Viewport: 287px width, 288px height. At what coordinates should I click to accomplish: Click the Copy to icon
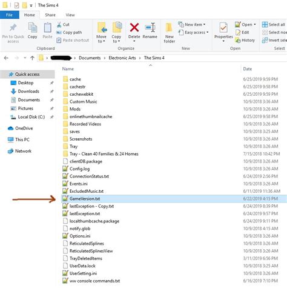point(117,27)
